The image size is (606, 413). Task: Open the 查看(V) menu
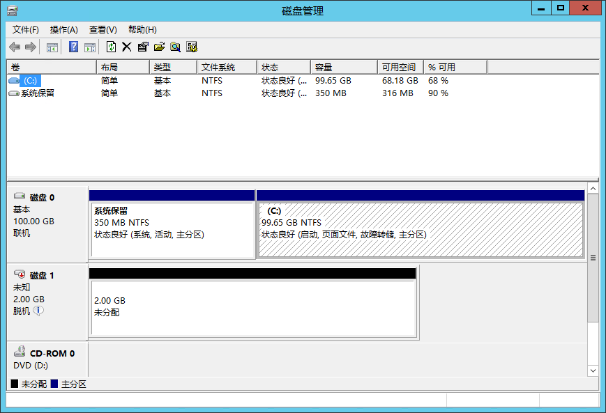103,30
